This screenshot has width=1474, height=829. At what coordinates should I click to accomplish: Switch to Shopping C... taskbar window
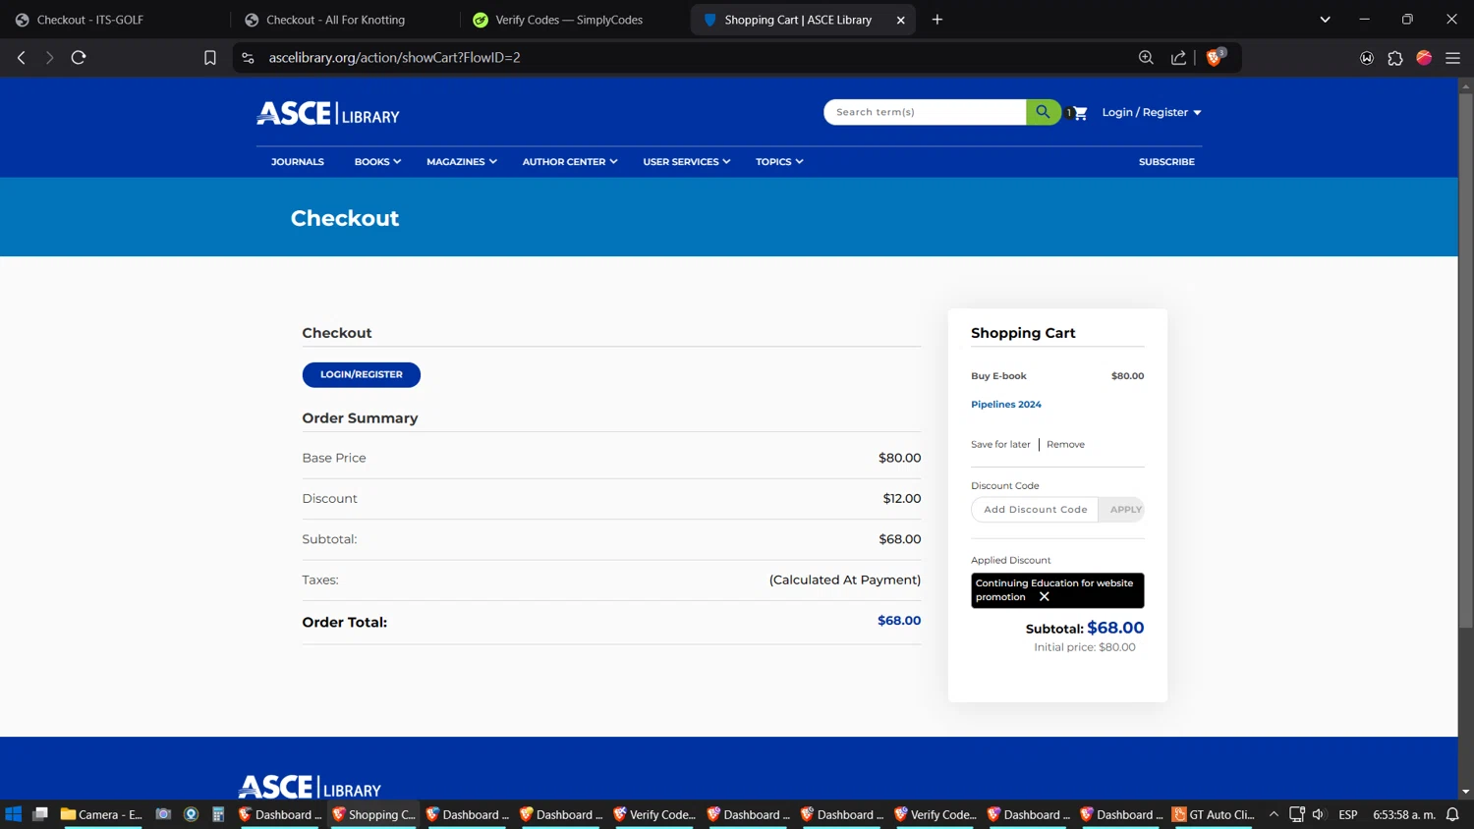click(x=373, y=814)
